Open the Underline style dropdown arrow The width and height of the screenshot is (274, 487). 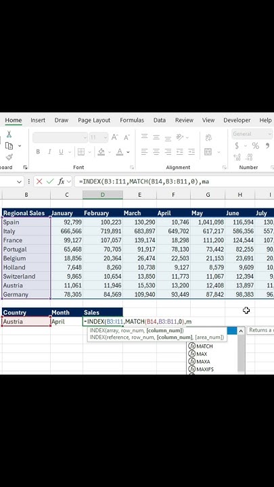pyautogui.click(x=70, y=152)
